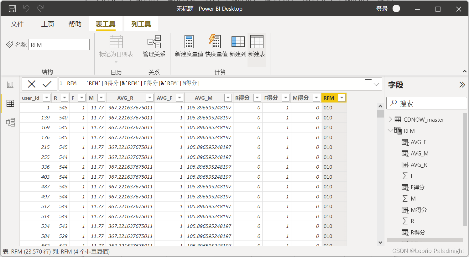Select the ∑ R field
469x257 pixels.
click(408, 221)
